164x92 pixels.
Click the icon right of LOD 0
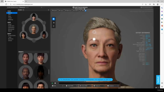[80, 11]
